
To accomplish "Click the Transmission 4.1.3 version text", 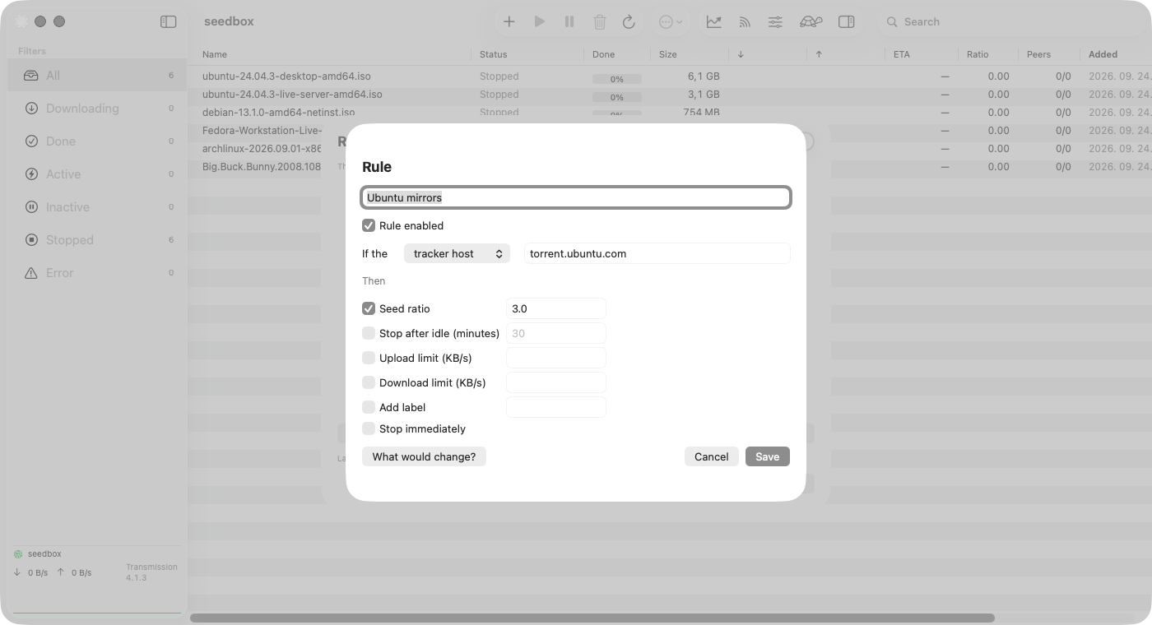I will pos(151,572).
